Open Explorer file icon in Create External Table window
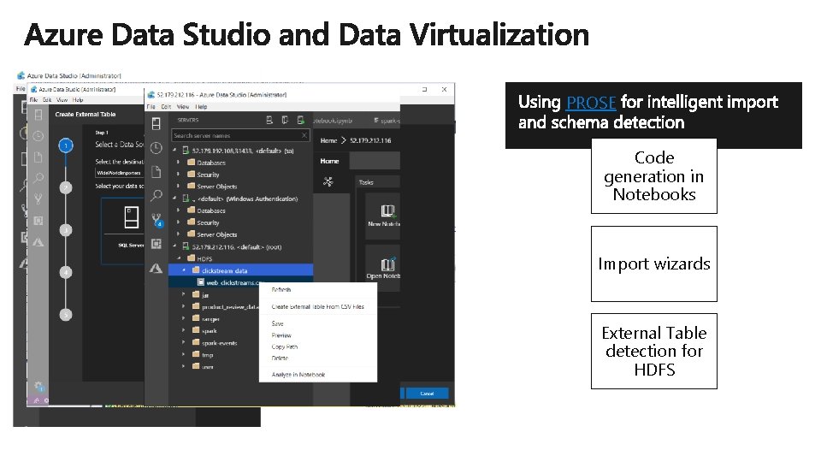This screenshot has width=821, height=462. (x=38, y=157)
